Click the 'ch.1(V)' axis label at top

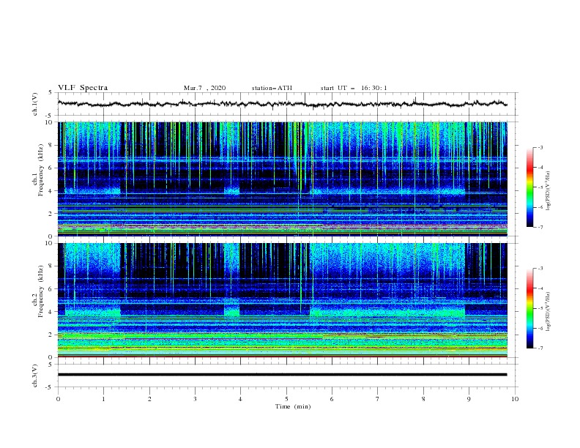tap(35, 104)
